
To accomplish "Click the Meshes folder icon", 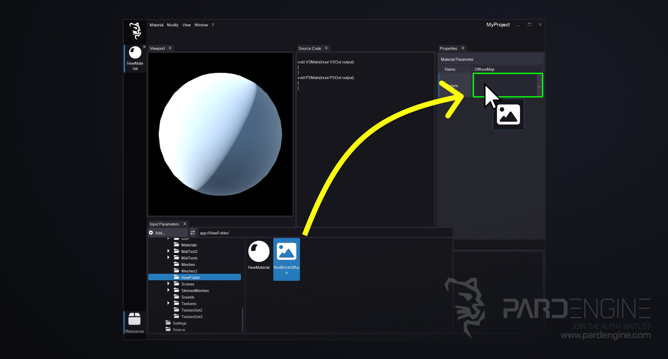I will click(176, 264).
